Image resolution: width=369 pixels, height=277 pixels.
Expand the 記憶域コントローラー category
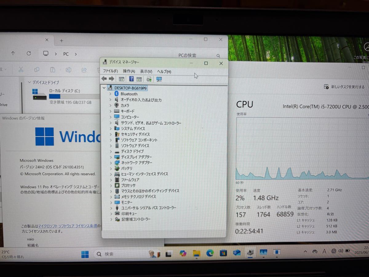111,219
